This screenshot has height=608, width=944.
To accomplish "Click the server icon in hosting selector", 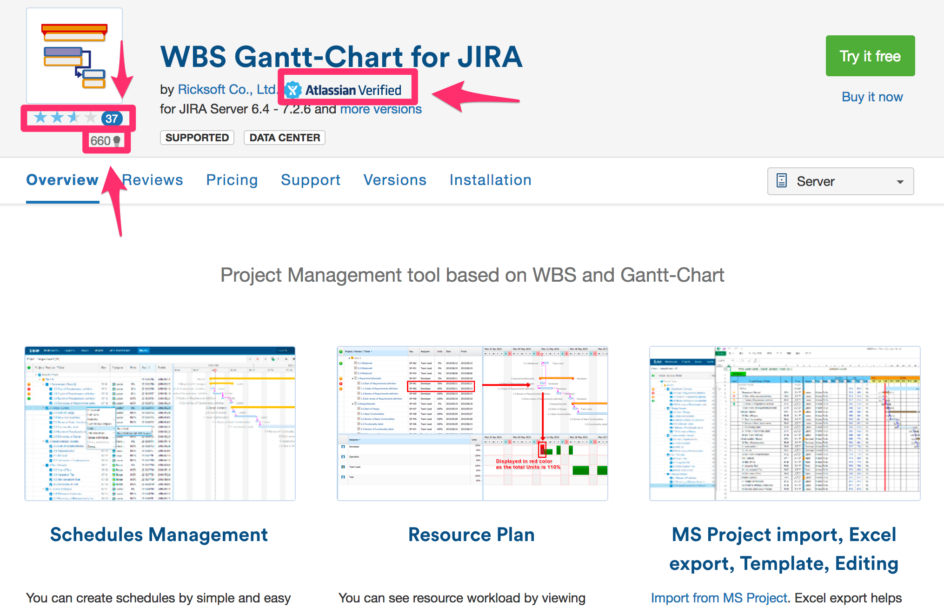I will [782, 181].
